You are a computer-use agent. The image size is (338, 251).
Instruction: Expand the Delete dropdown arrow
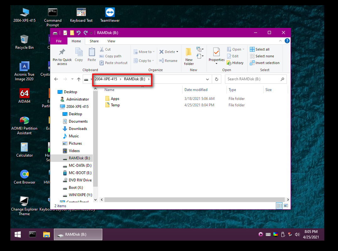coord(177,52)
